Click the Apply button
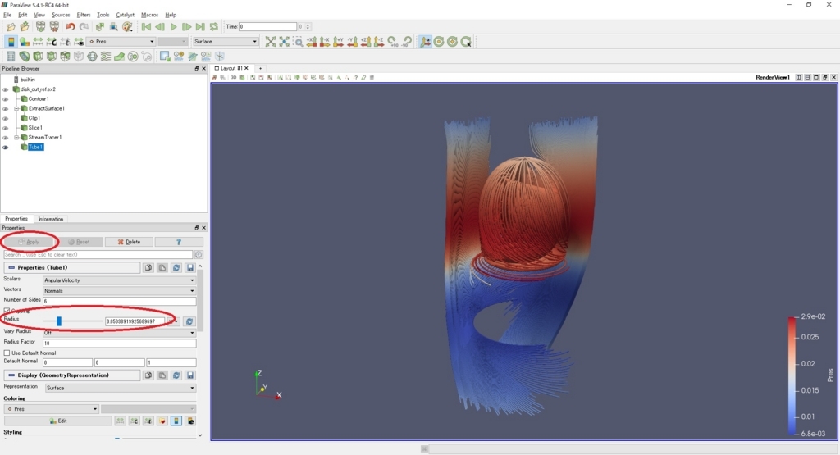This screenshot has height=455, width=840. coord(29,242)
